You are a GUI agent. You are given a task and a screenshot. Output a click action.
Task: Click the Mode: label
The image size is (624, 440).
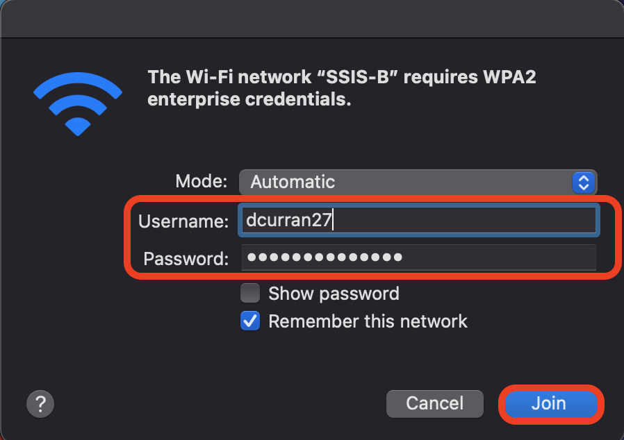coord(201,182)
